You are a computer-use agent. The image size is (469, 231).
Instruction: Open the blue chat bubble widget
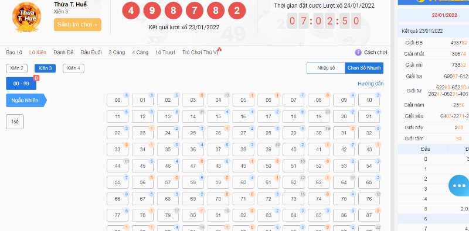[x=459, y=185]
